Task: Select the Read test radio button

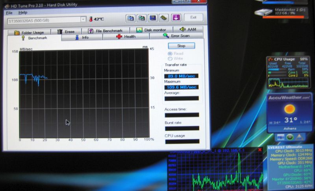Action: coord(170,54)
